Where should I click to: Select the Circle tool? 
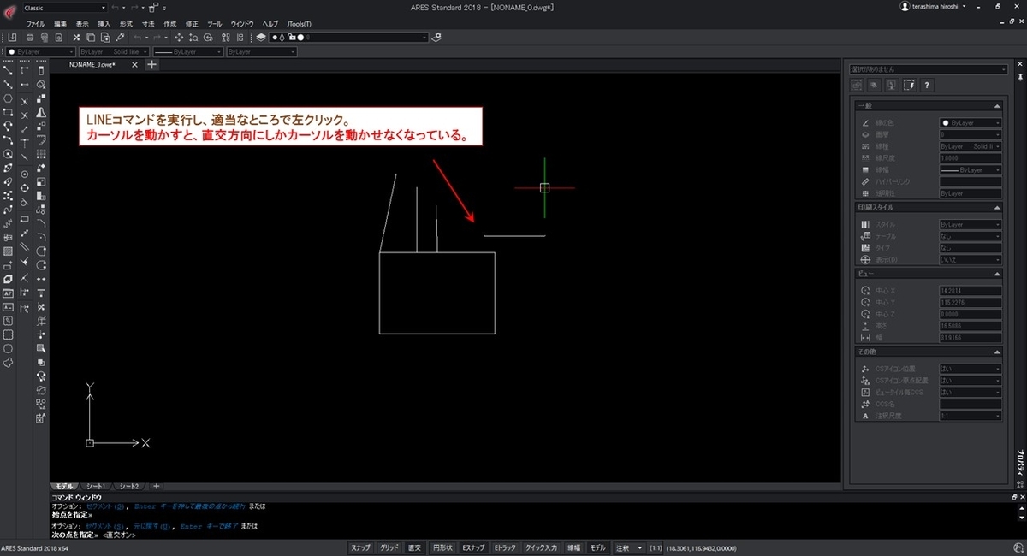7,155
